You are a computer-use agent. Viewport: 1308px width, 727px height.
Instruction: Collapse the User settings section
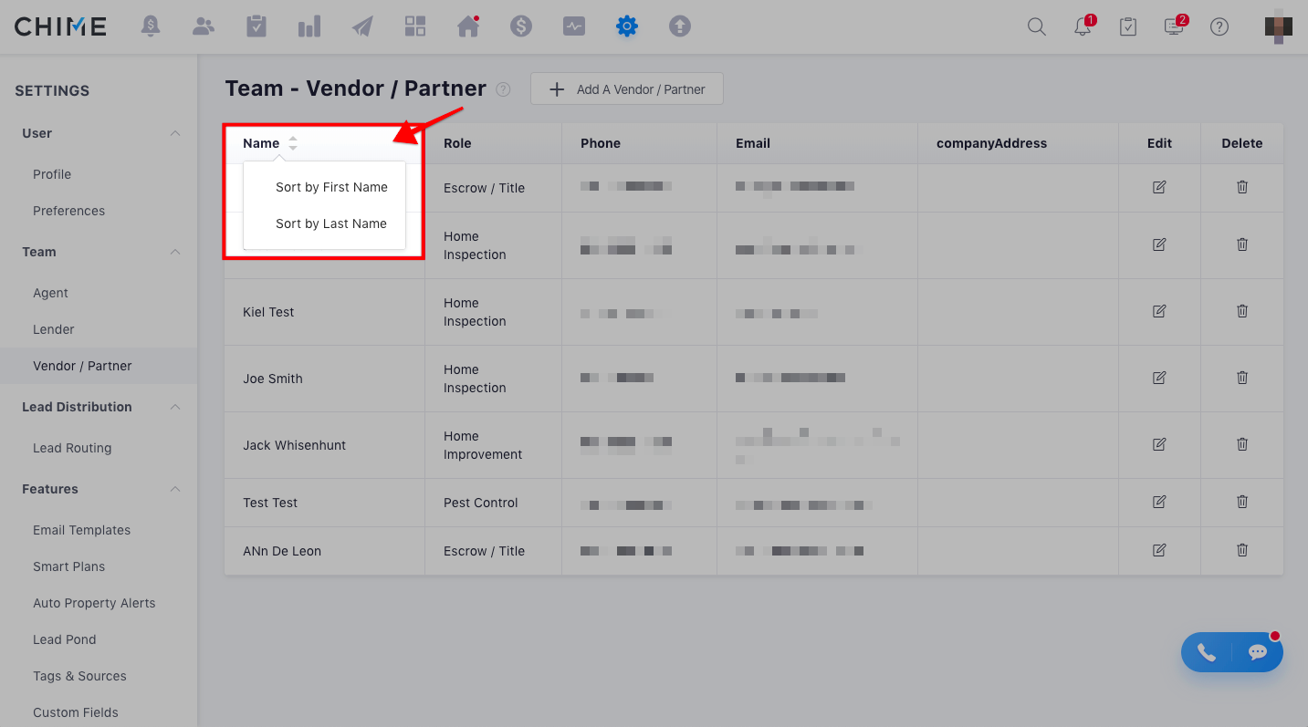175,133
